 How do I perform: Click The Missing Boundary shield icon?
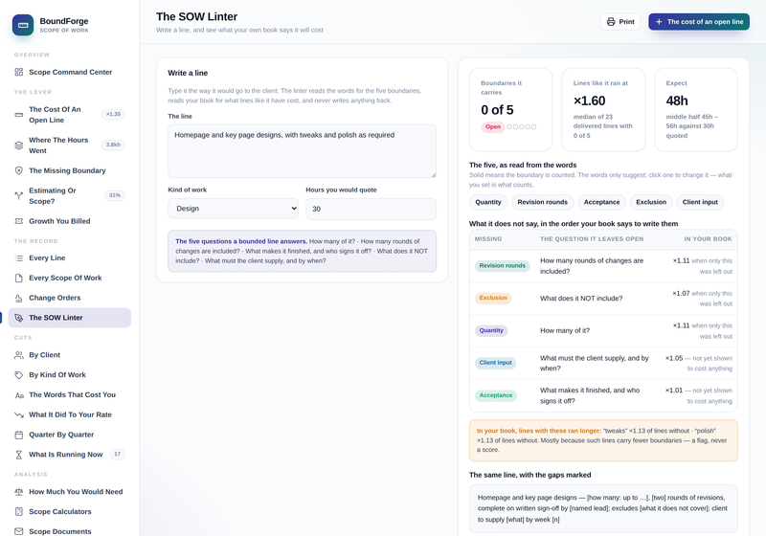point(18,170)
